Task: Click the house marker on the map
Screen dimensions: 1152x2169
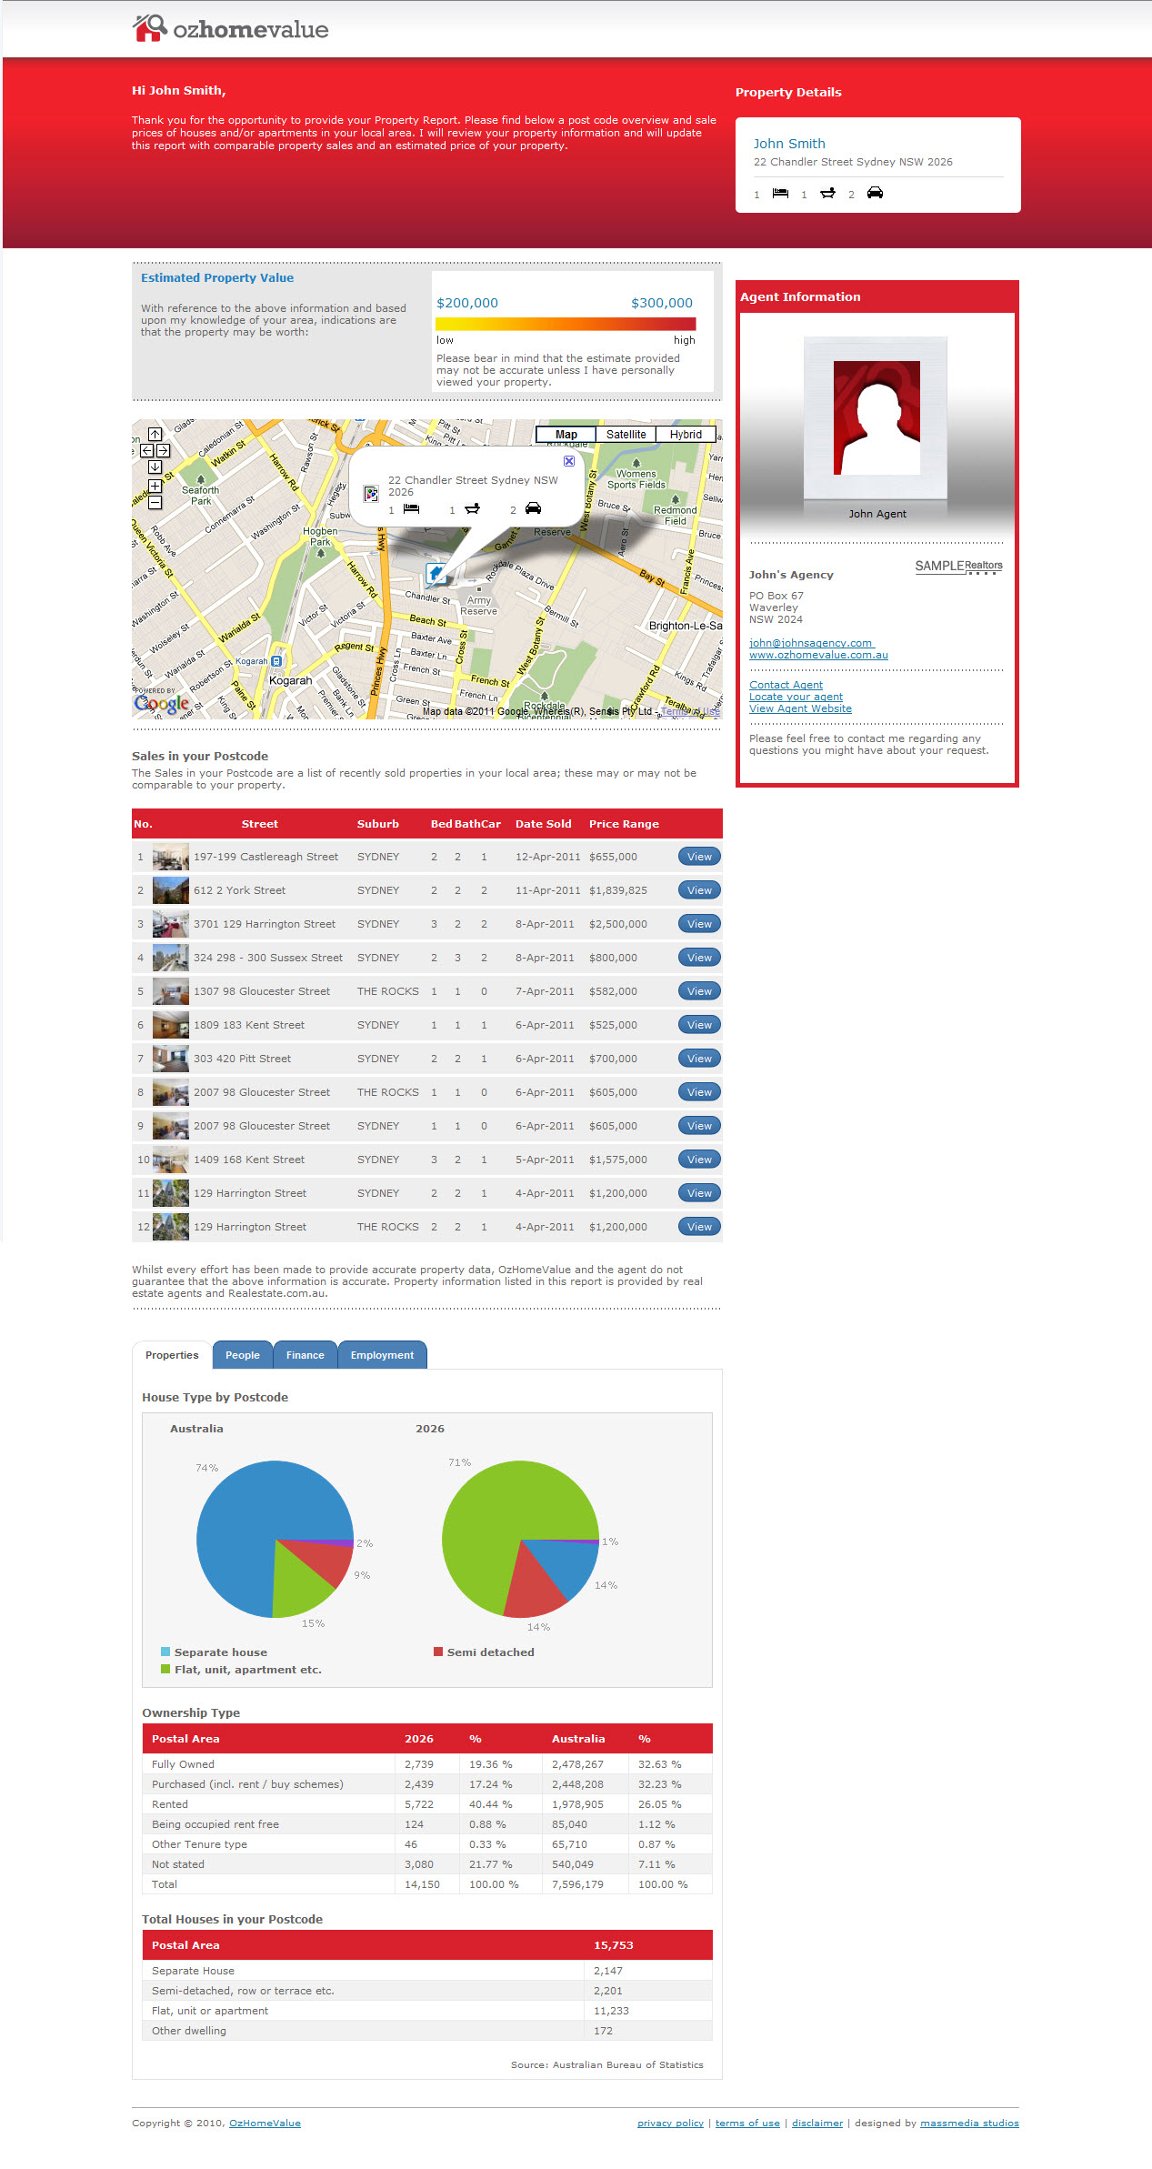Action: (x=436, y=573)
